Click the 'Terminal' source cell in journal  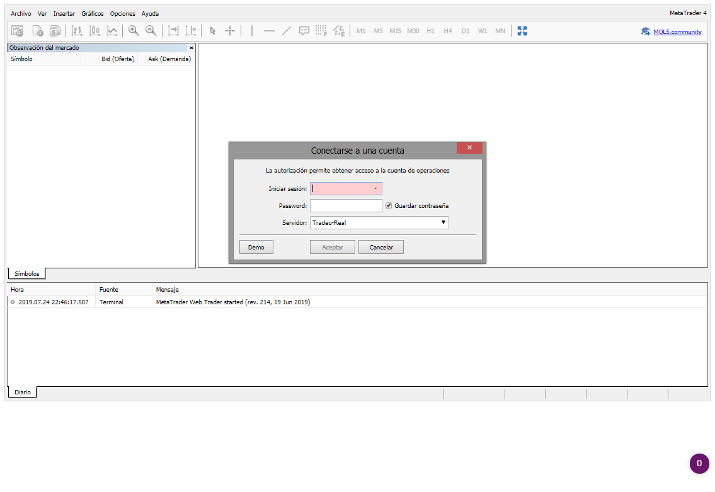pos(112,302)
